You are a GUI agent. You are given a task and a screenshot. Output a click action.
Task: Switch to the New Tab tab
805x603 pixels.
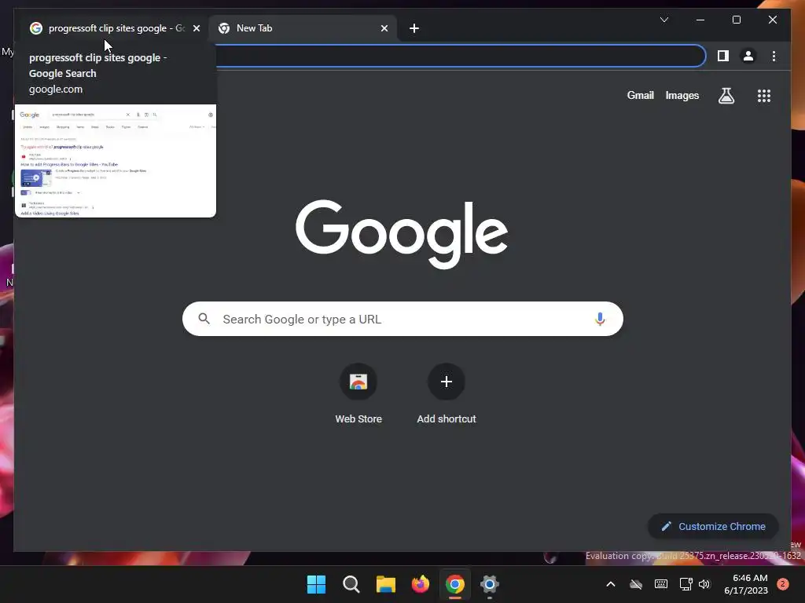(x=303, y=28)
